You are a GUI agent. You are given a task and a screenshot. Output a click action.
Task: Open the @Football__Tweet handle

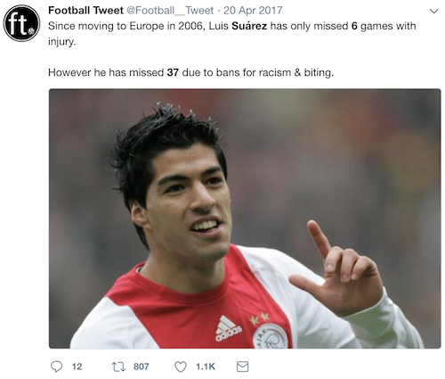tap(170, 11)
